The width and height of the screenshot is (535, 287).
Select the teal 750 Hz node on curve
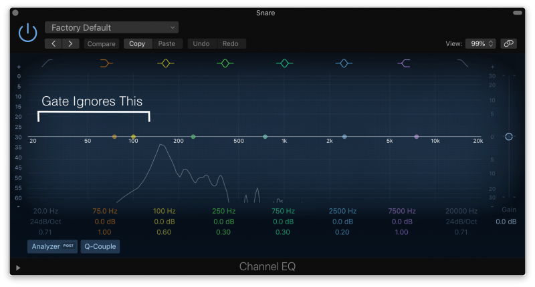(265, 137)
